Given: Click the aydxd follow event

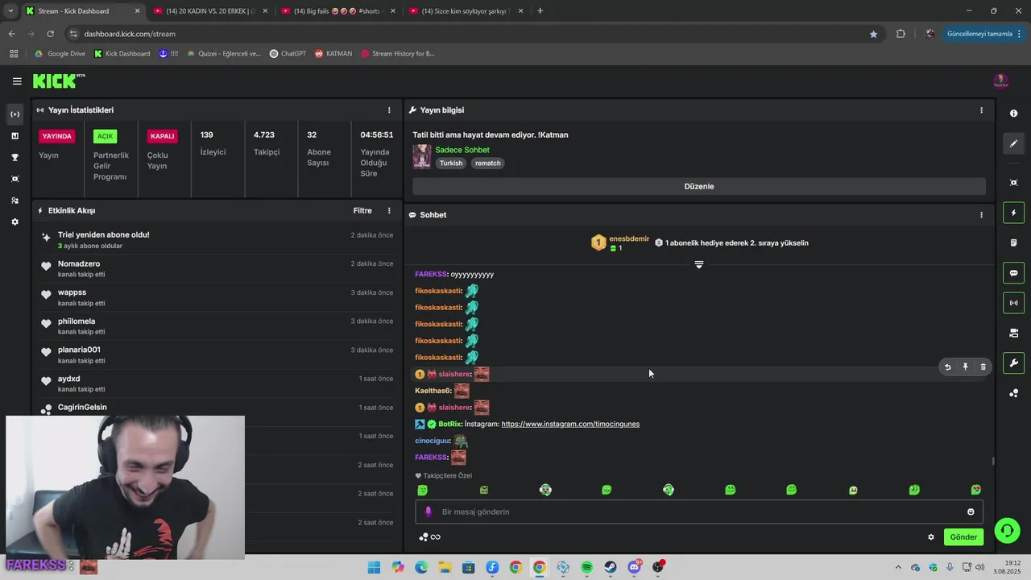Looking at the screenshot, I should point(217,383).
